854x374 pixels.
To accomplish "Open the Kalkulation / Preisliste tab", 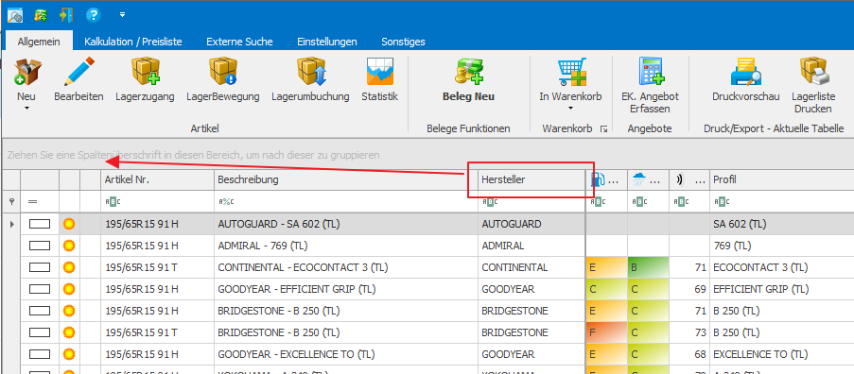I will (133, 42).
